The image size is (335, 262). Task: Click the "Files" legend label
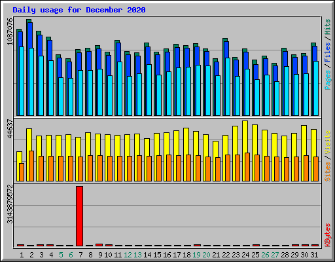[328, 52]
